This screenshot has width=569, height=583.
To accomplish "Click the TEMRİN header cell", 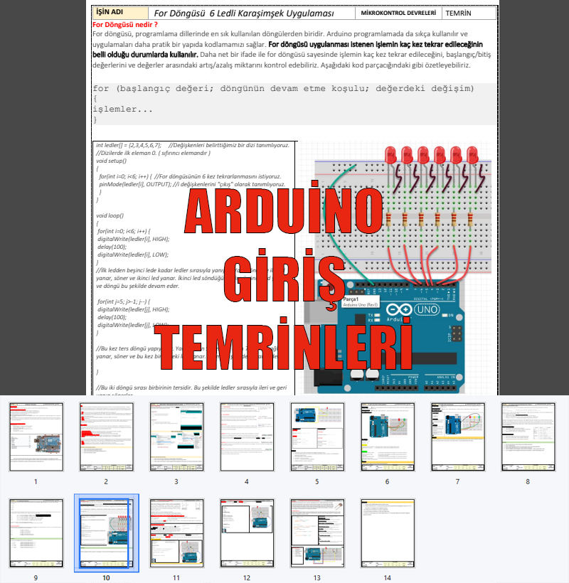I will [x=459, y=13].
